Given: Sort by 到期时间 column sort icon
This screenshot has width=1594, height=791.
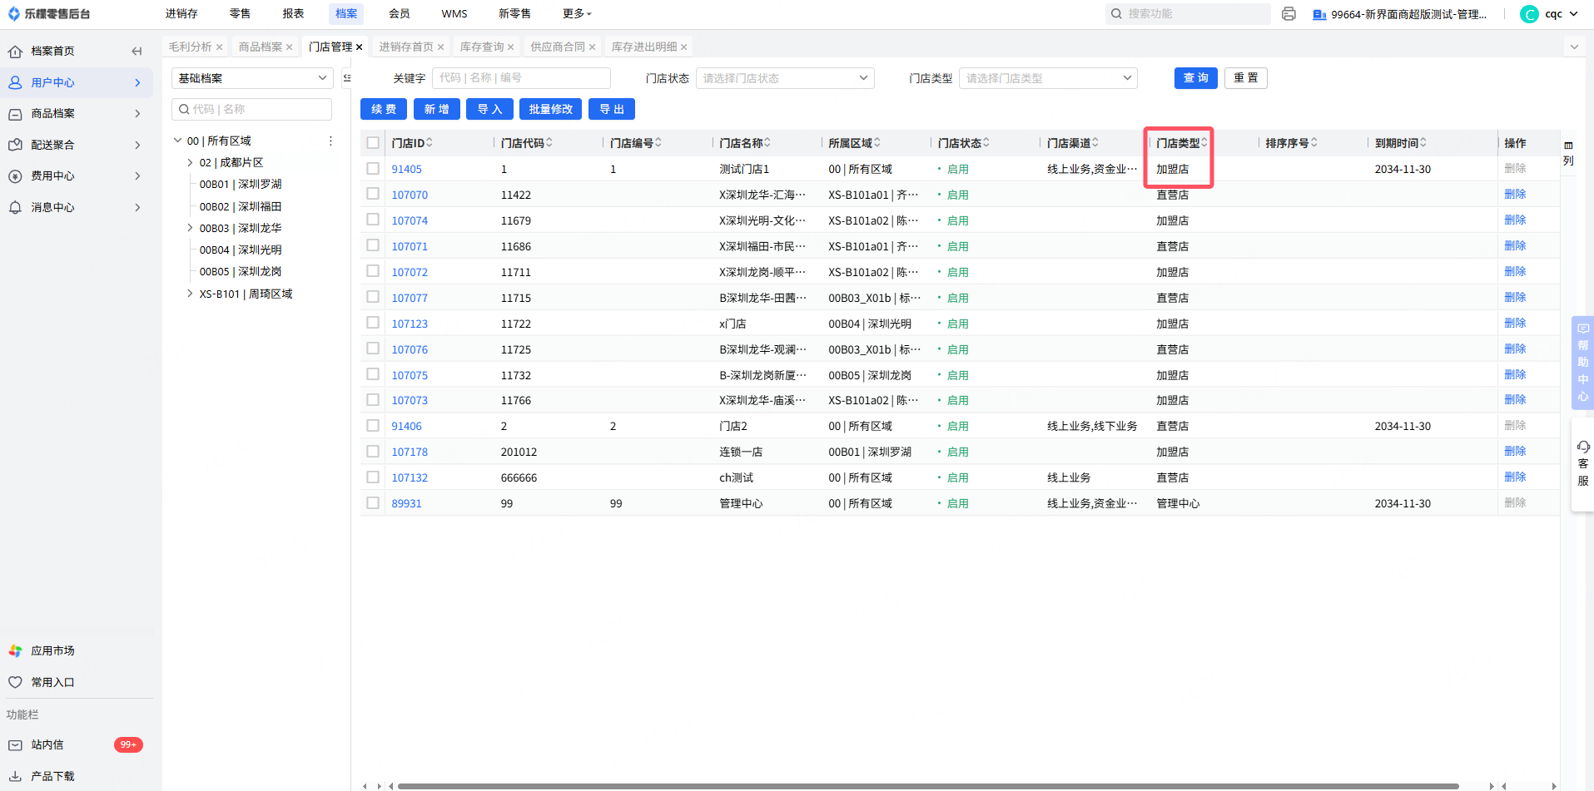Looking at the screenshot, I should [x=1423, y=143].
